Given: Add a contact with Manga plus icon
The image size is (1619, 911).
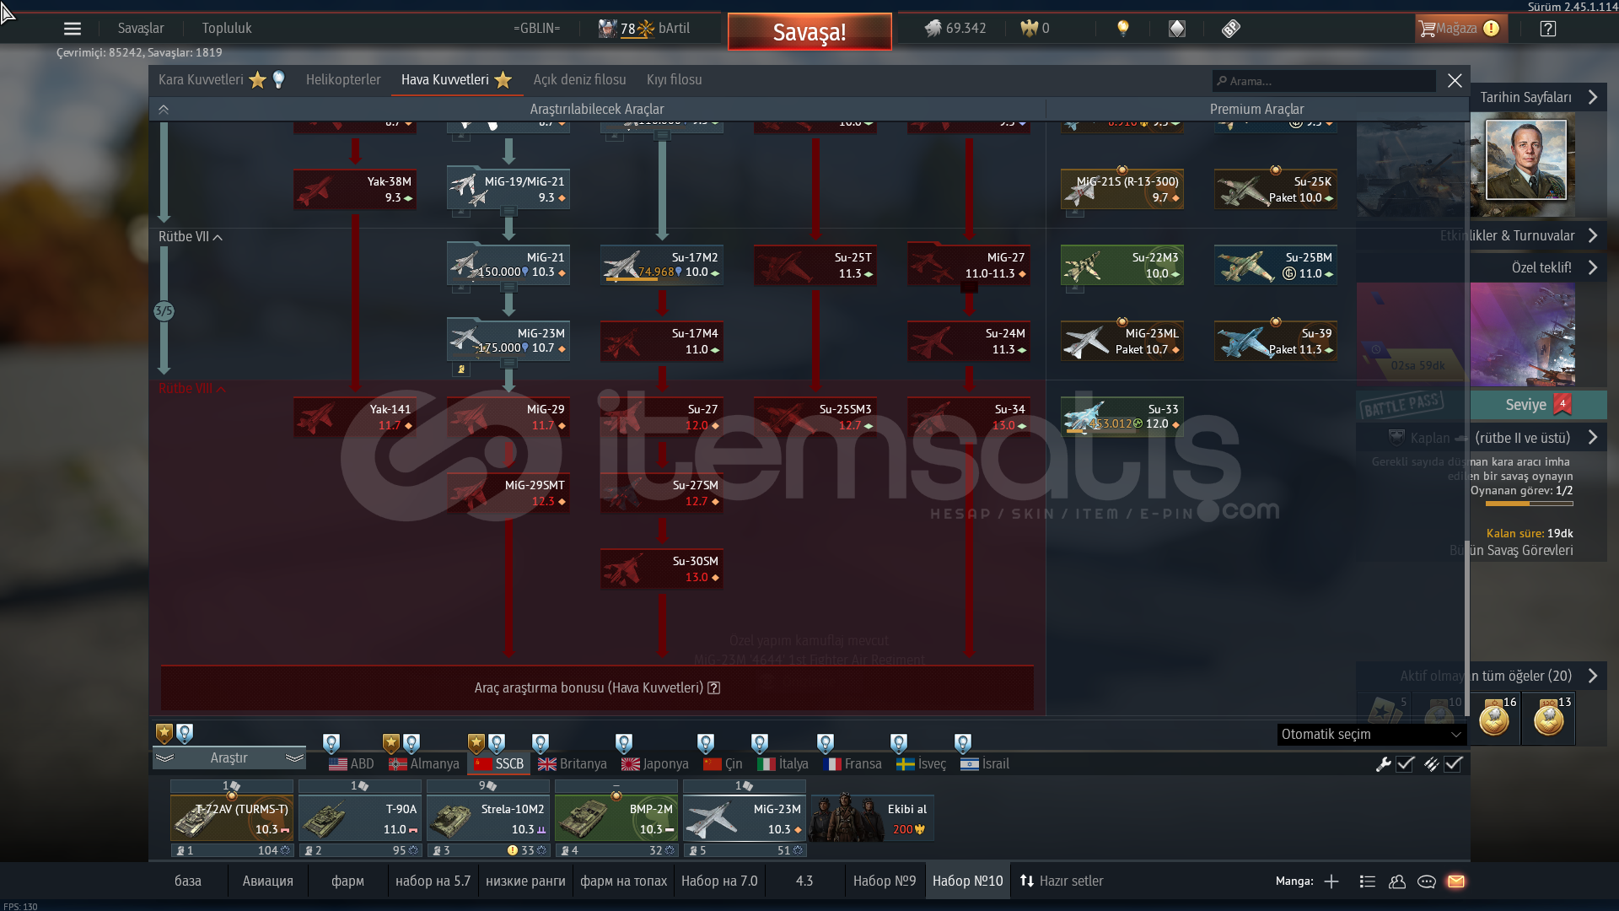Looking at the screenshot, I should pos(1331,881).
